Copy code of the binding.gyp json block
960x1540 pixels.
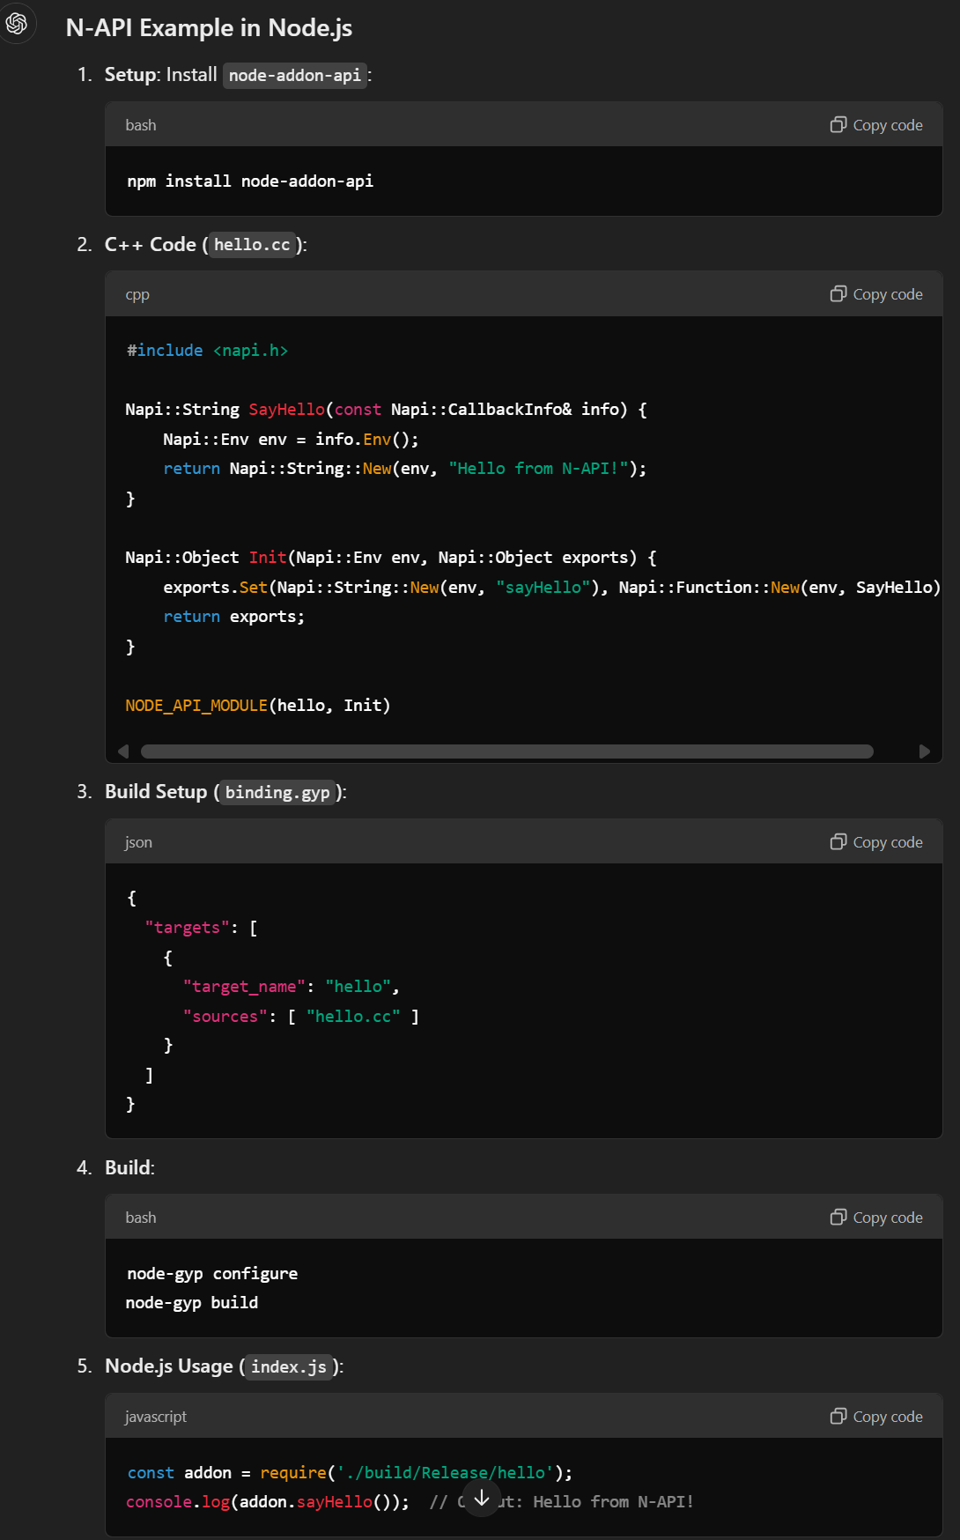[876, 842]
